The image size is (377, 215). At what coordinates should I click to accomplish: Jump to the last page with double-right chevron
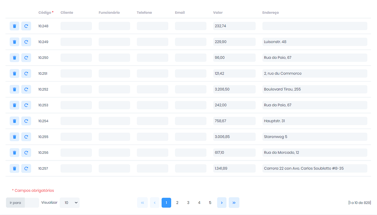(x=234, y=203)
